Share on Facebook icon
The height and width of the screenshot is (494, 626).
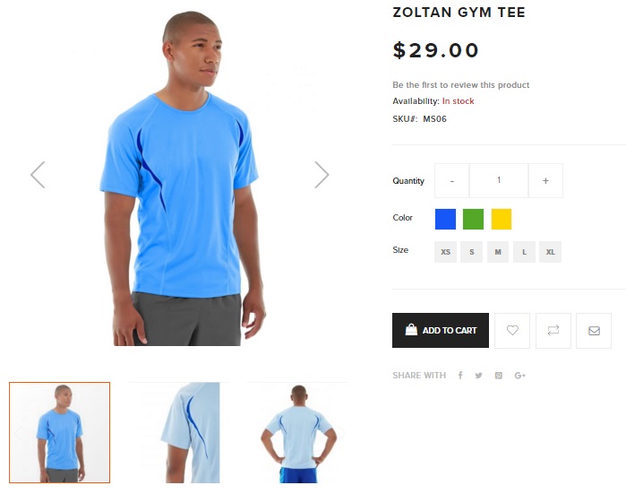pyautogui.click(x=460, y=376)
